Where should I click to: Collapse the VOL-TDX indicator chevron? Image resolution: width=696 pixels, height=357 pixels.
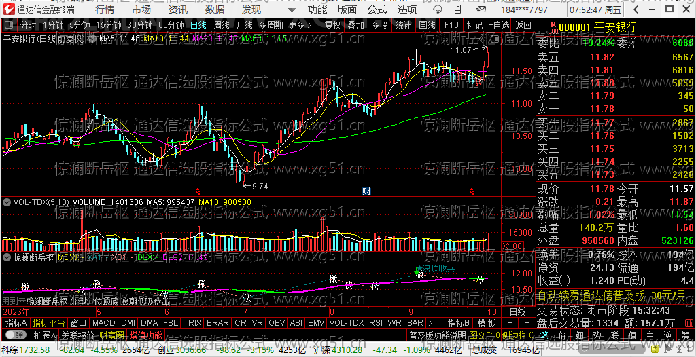pyautogui.click(x=7, y=202)
